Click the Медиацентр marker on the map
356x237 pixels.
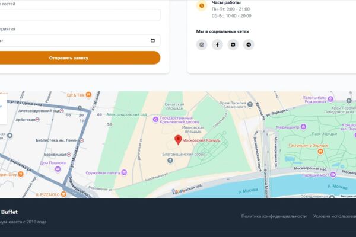pos(303,127)
